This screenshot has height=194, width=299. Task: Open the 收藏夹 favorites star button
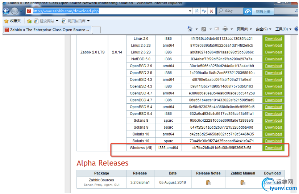pyautogui.click(x=12, y=21)
